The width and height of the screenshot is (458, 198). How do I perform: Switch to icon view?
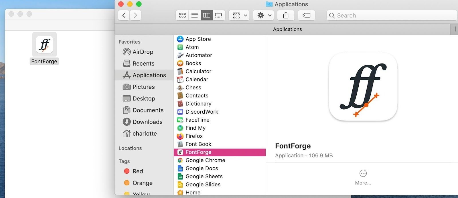coord(182,15)
